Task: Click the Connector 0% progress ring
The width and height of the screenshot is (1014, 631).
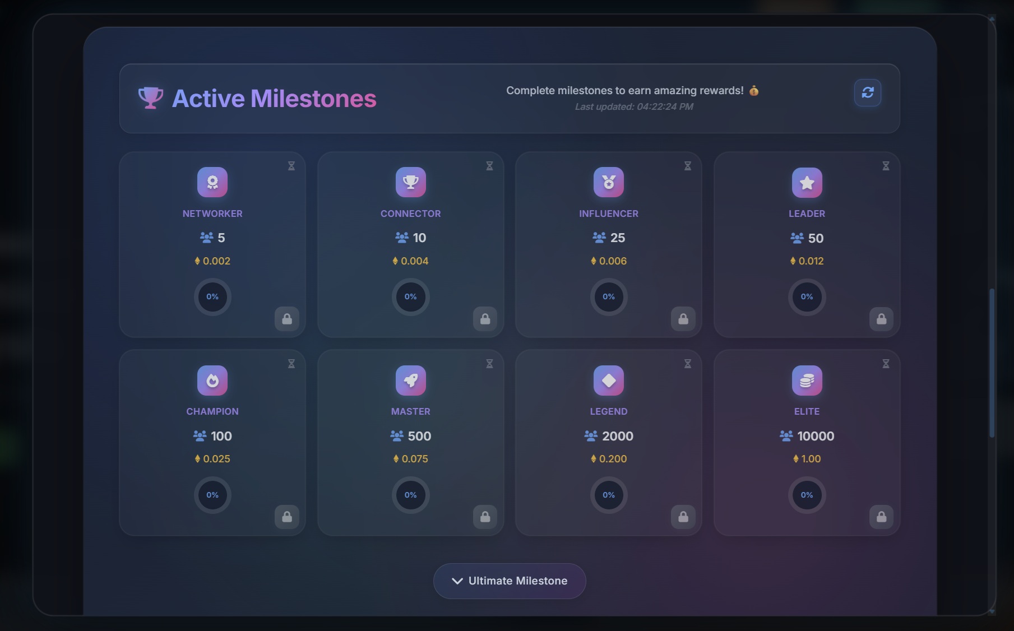Action: click(411, 297)
